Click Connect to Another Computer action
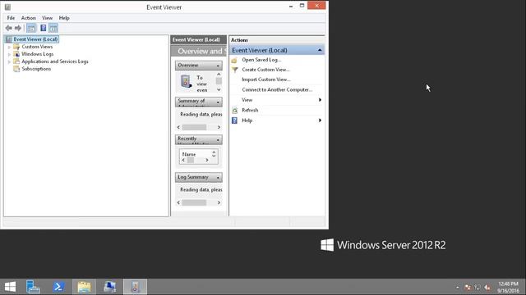 point(277,89)
